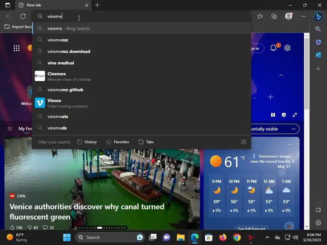Open the Venice canal CNN headline
The height and width of the screenshot is (245, 327).
click(x=87, y=212)
